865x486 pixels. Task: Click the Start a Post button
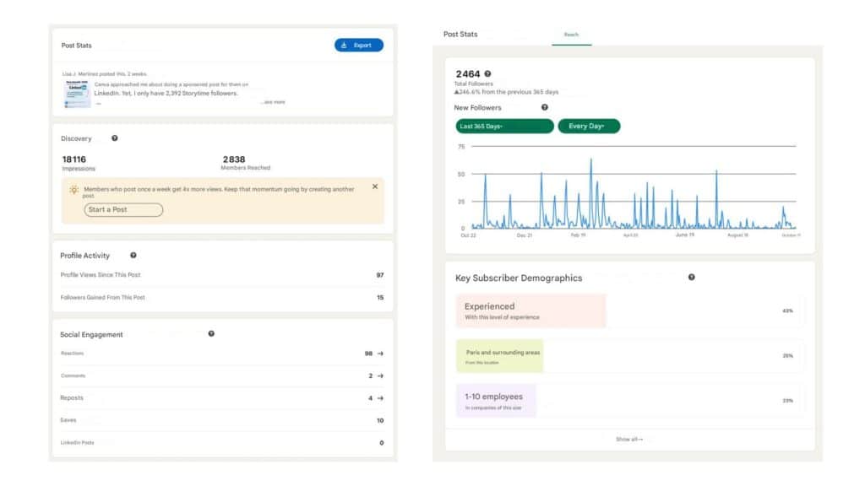[x=123, y=209]
